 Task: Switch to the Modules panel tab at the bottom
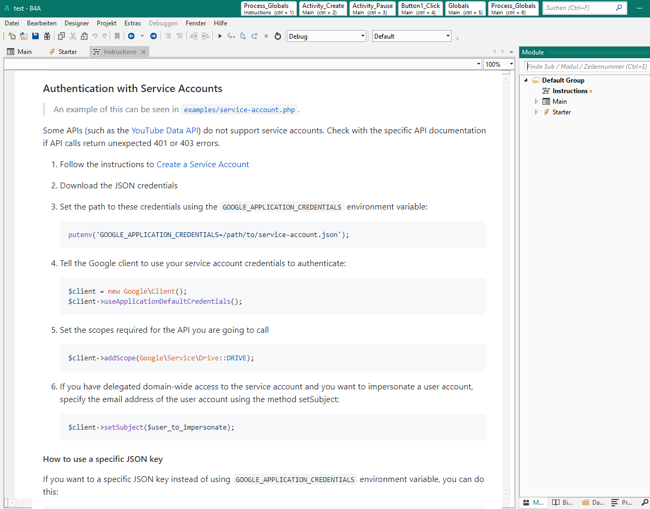click(x=534, y=503)
